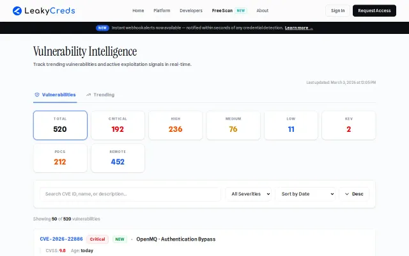Click the shield icon on Vulnerabilities tab
The height and width of the screenshot is (256, 409).
tap(37, 95)
